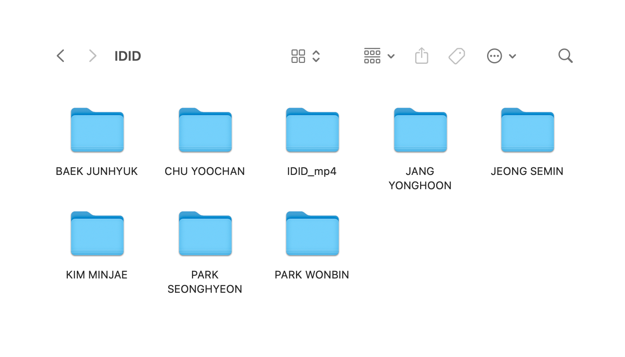Open search with the magnifying glass
This screenshot has width=625, height=357.
565,56
